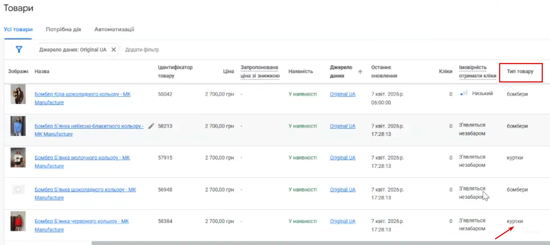
Task: Click the 'Запропонована ціна зі знижкою' column header
Action: 260,72
